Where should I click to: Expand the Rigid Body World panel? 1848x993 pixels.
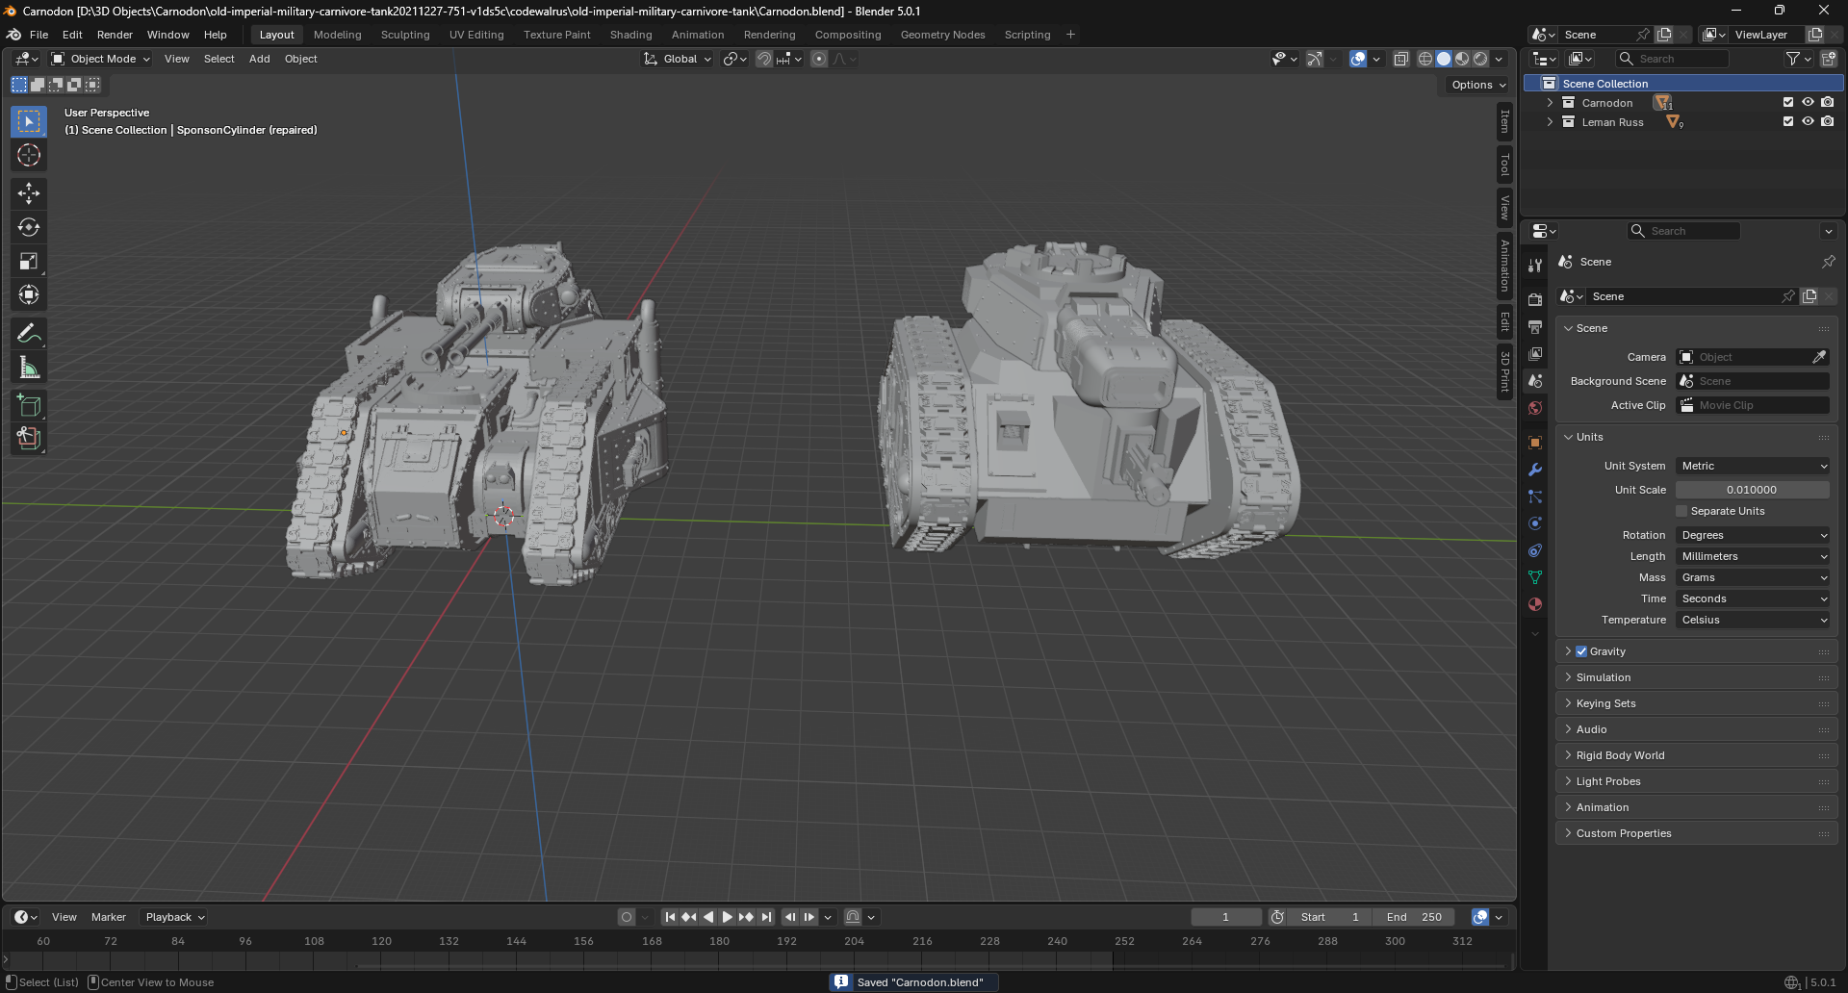[x=1620, y=755]
